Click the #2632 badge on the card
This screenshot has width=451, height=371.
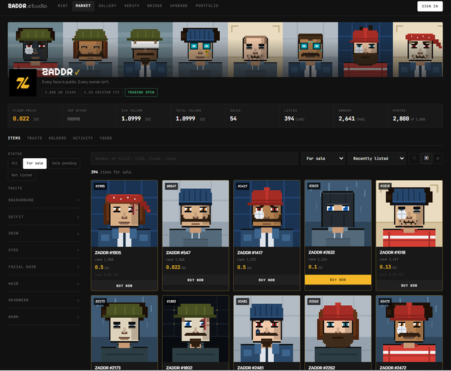click(x=314, y=186)
